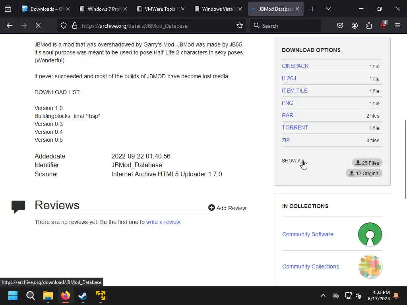
Task: Click the muted volume tray icon
Action: coord(359,295)
